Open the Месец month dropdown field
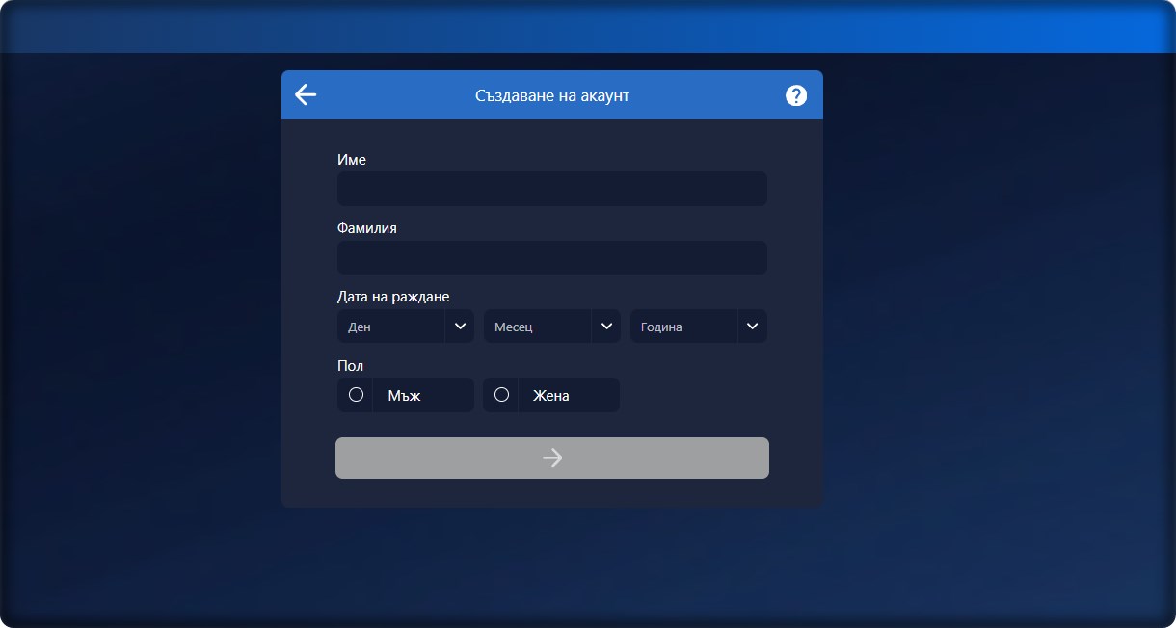Viewport: 1176px width, 628px height. [x=537, y=327]
